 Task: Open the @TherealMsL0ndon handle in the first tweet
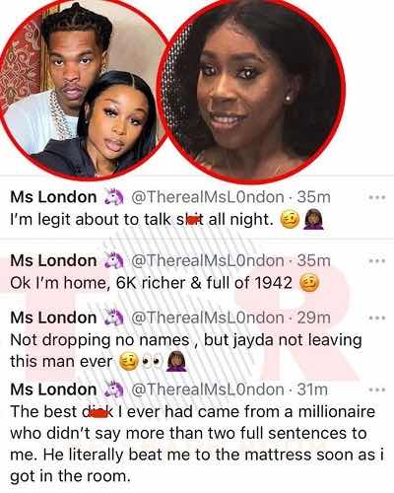pos(208,197)
